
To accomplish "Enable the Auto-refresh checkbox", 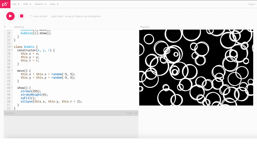I will pos(30,16).
